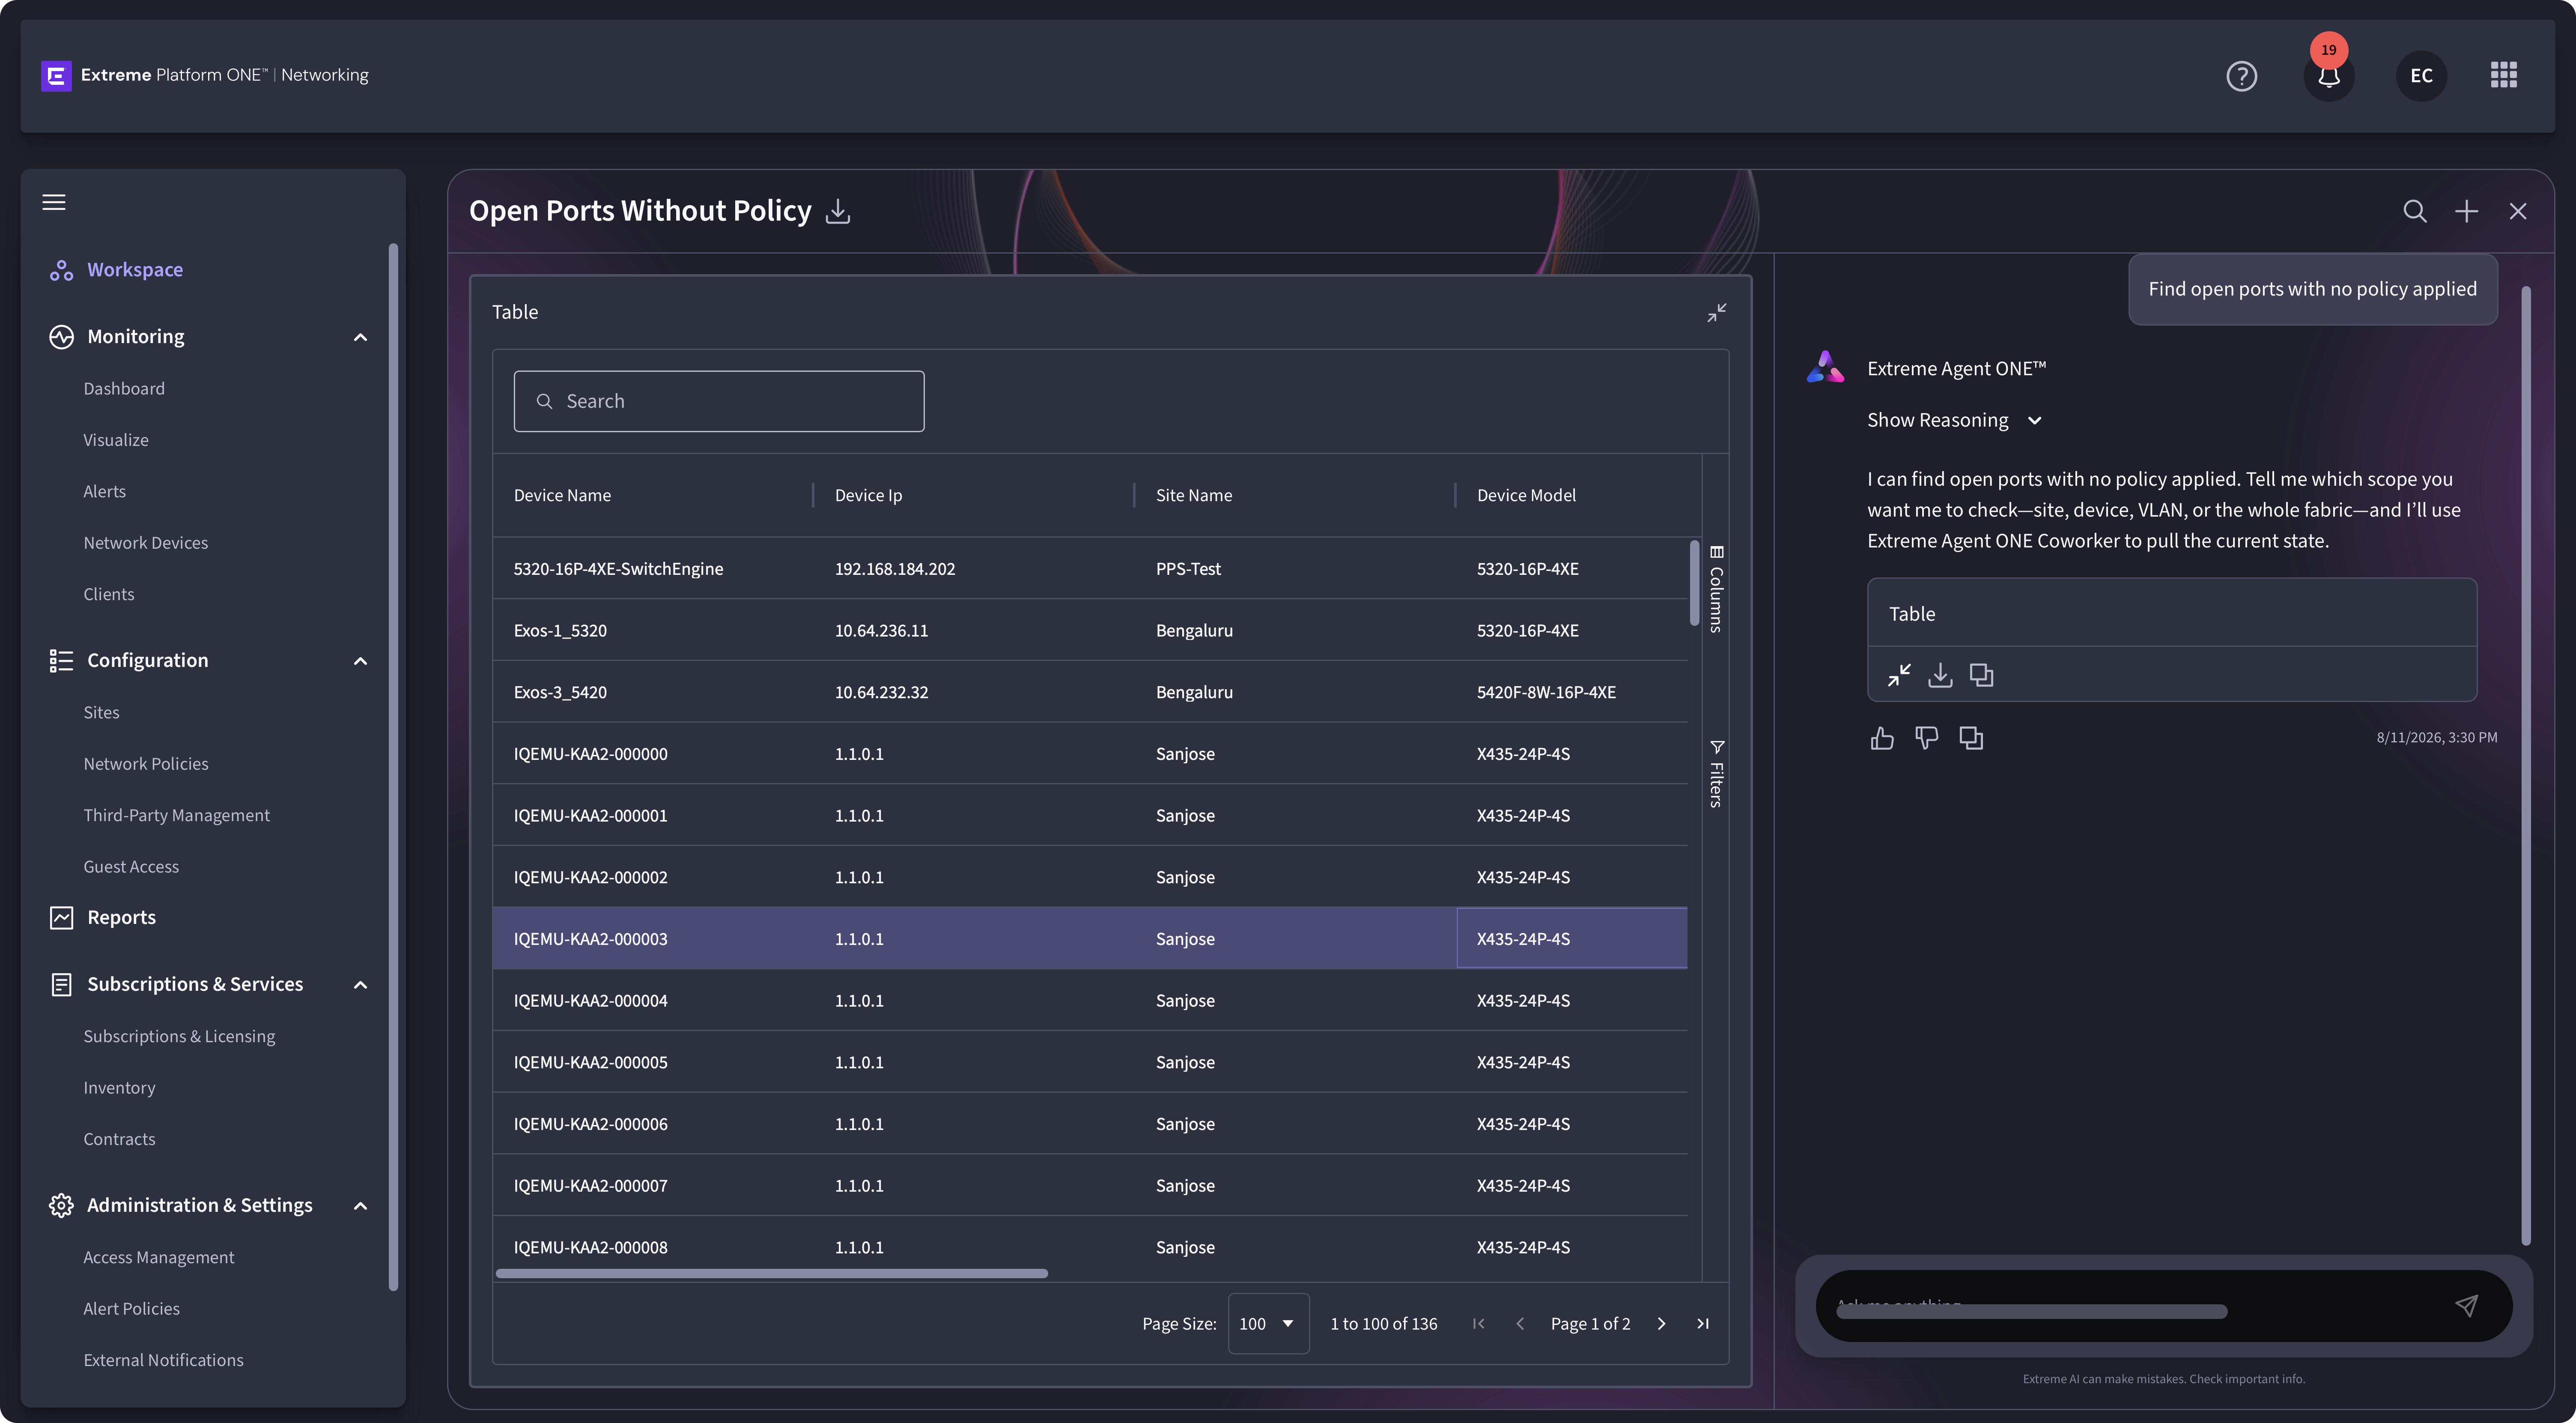This screenshot has height=1423, width=2576.
Task: Start a new chat with plus icon
Action: [x=2466, y=211]
